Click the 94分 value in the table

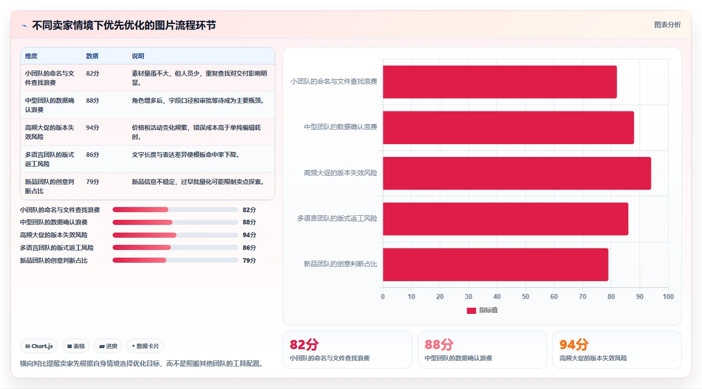pos(93,128)
